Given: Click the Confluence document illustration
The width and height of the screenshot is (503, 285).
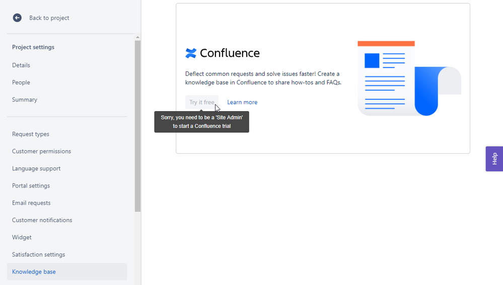Looking at the screenshot, I should [409, 78].
